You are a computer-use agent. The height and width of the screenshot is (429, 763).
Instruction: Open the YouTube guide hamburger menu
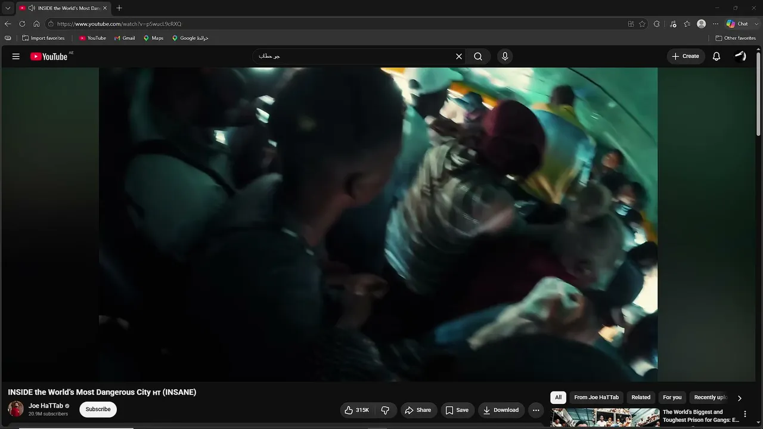[x=16, y=57]
